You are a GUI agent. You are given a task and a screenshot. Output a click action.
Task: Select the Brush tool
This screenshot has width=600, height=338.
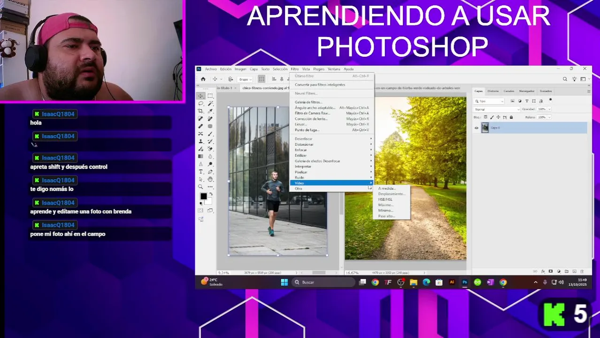click(210, 133)
